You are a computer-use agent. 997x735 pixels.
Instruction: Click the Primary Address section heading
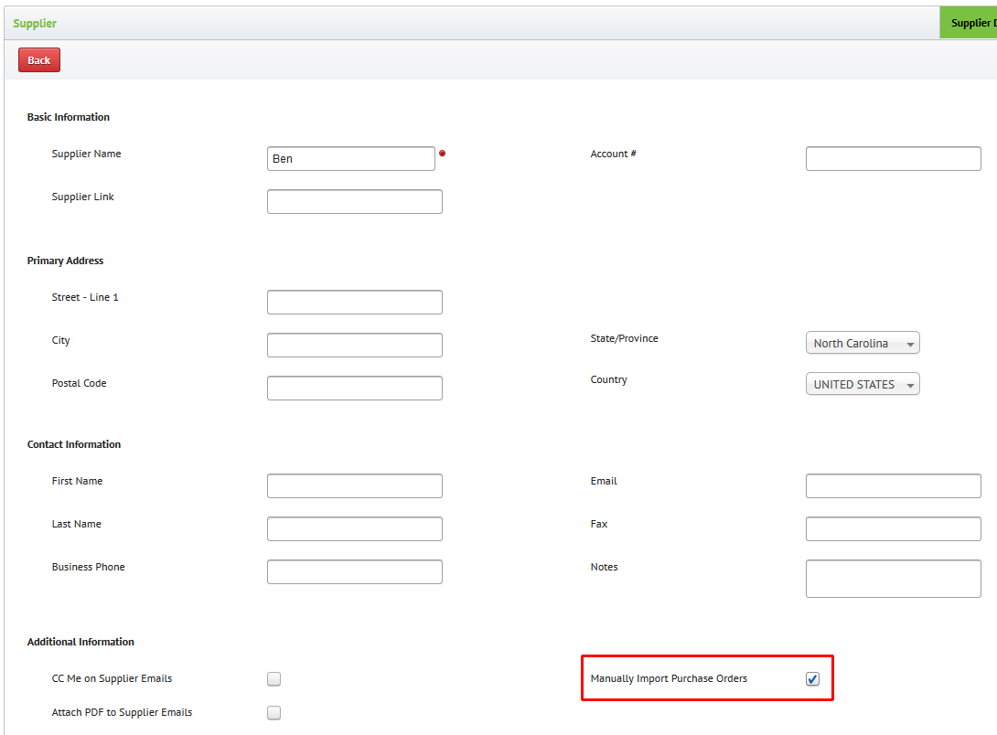[65, 261]
